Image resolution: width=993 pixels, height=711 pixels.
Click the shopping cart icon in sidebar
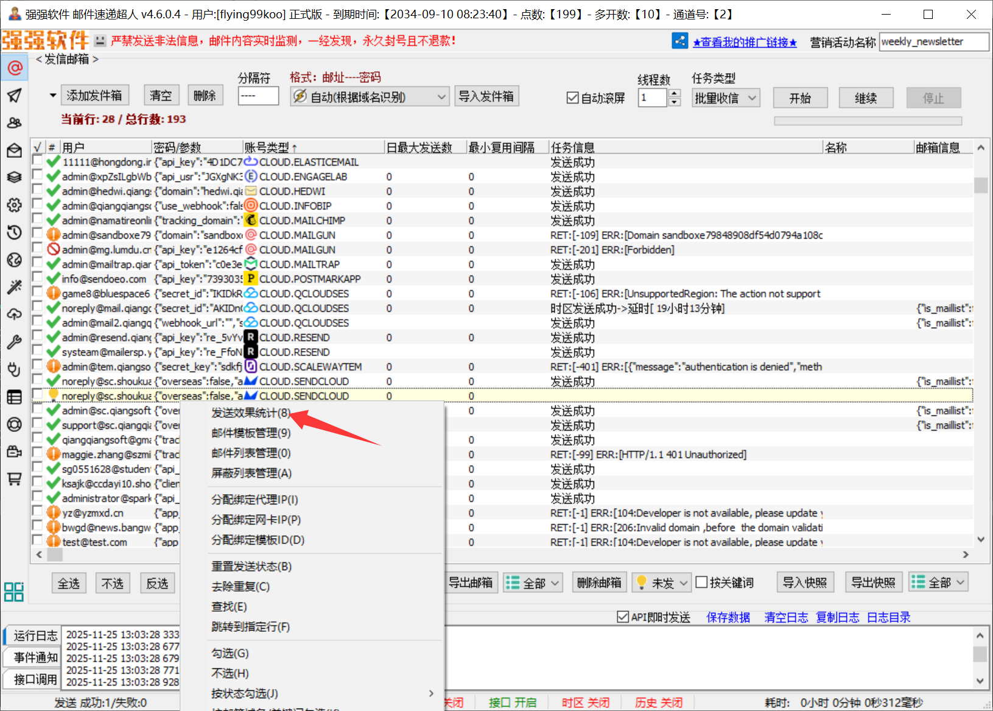click(x=15, y=479)
